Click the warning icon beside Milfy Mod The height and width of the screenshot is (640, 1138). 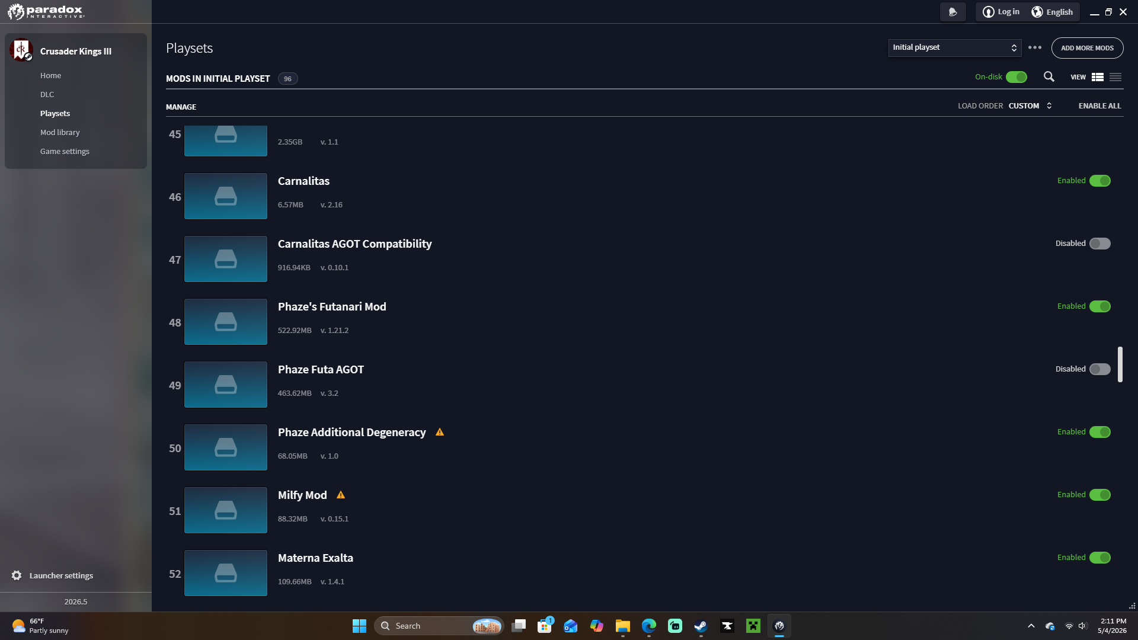click(x=341, y=495)
